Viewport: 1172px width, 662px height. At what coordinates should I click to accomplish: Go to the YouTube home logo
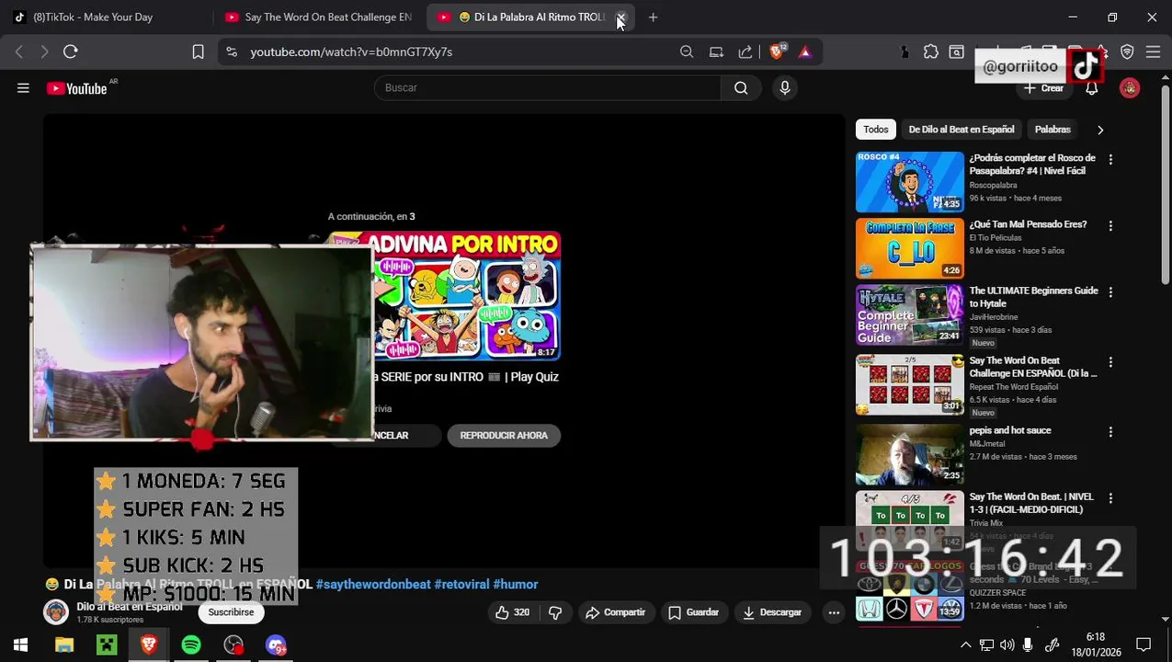[77, 88]
